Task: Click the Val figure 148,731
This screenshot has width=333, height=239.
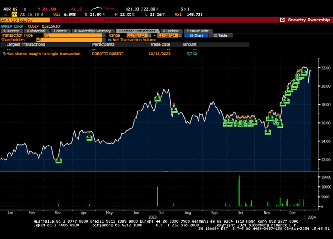Action: coord(194,15)
